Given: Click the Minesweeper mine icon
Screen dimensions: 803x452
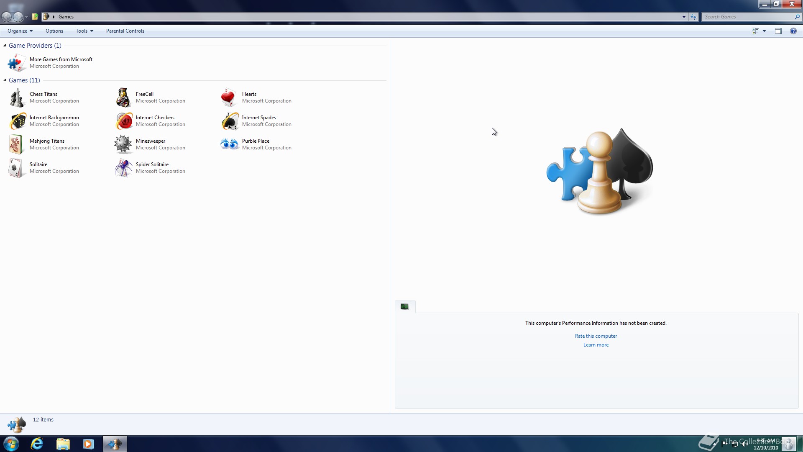Looking at the screenshot, I should pos(123,144).
